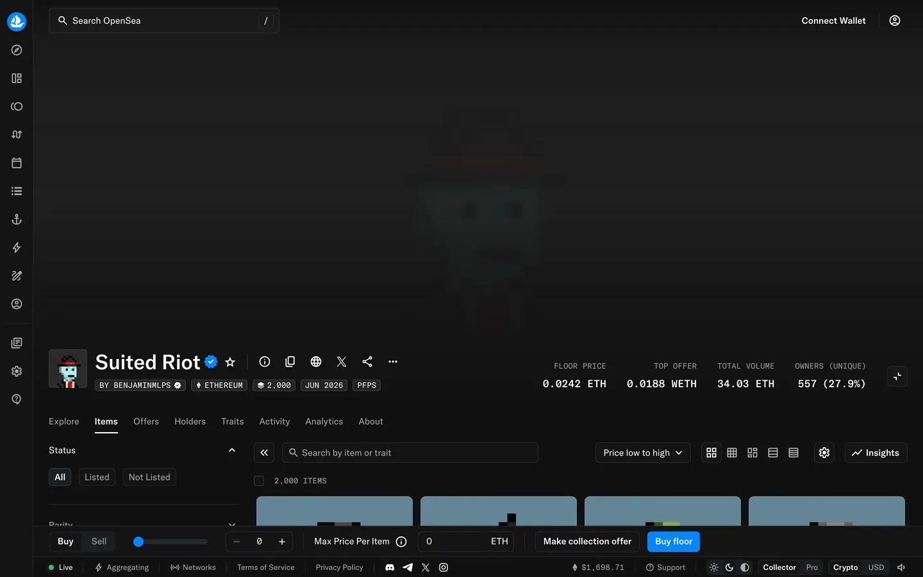Share the Suited Riot collection

pos(367,362)
